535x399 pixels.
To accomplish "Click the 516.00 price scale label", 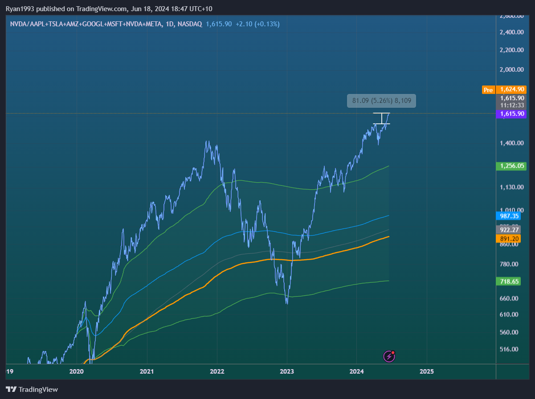I will (509, 349).
